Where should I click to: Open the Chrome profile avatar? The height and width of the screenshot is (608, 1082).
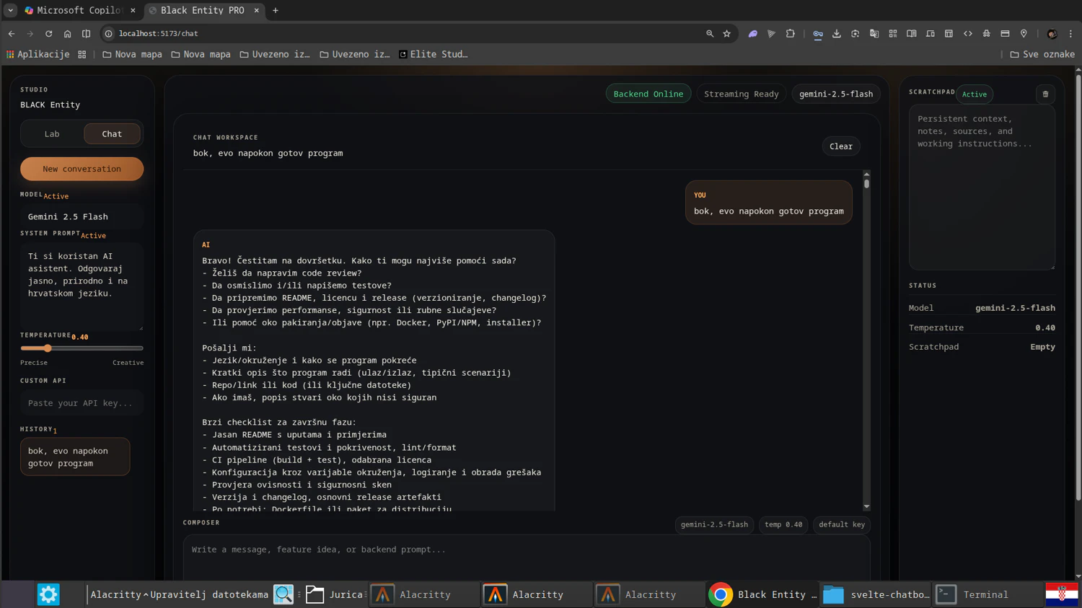tap(1052, 34)
